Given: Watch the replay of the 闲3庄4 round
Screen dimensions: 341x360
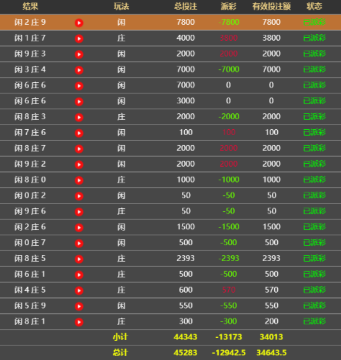Looking at the screenshot, I should click(79, 70).
